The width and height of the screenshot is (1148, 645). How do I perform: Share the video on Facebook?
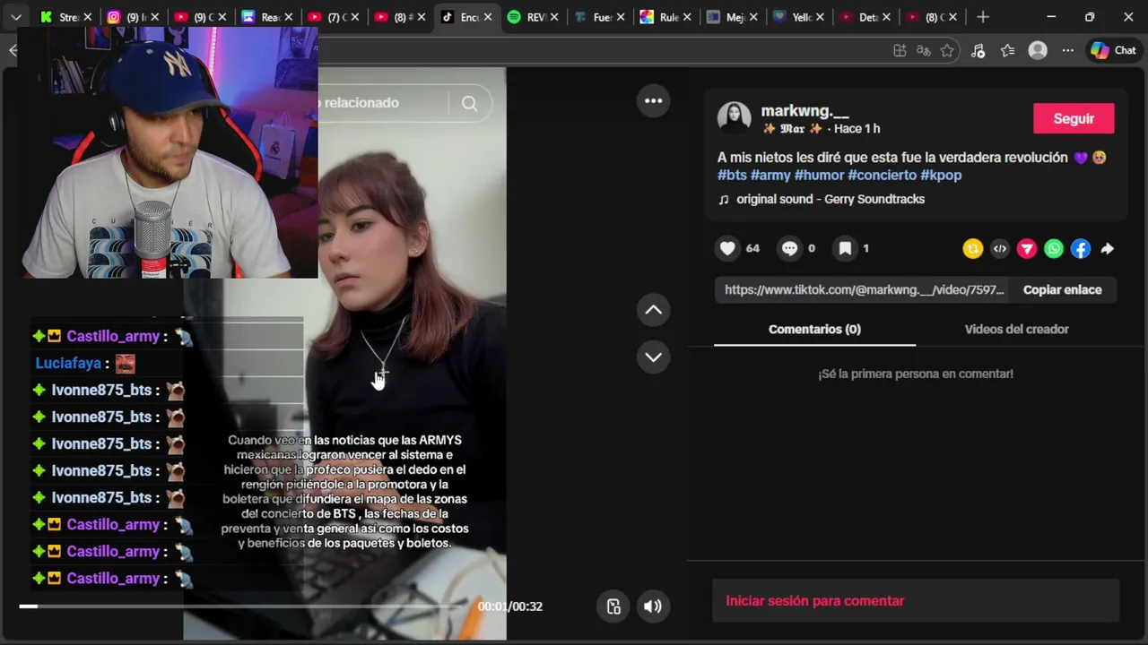tap(1081, 249)
